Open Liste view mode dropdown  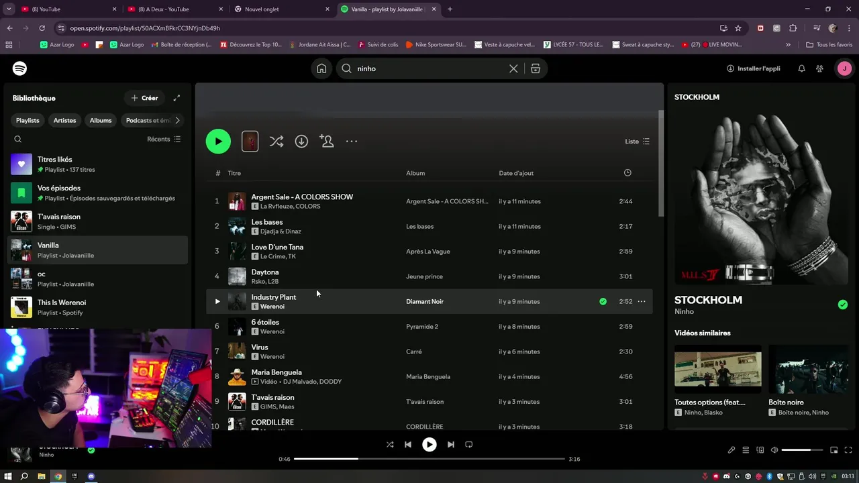(637, 142)
